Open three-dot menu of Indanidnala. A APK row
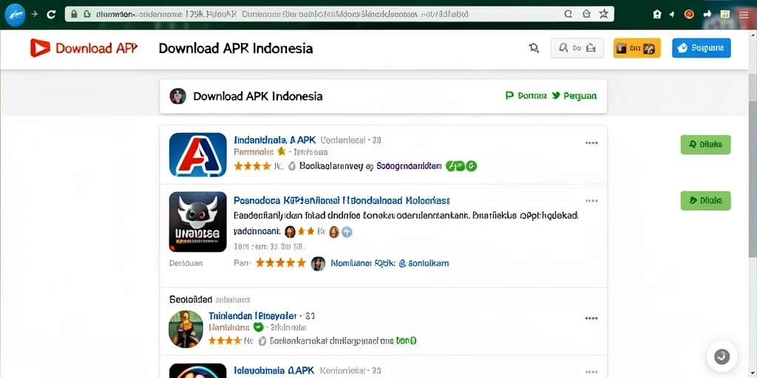757x378 pixels. click(x=591, y=142)
